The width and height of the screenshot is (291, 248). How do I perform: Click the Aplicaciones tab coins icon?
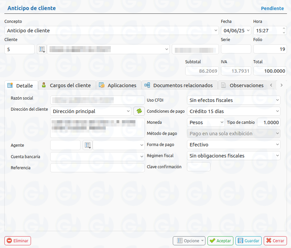tap(101, 85)
